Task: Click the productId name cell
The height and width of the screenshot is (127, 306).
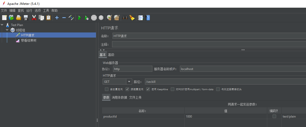Action: click(143, 117)
